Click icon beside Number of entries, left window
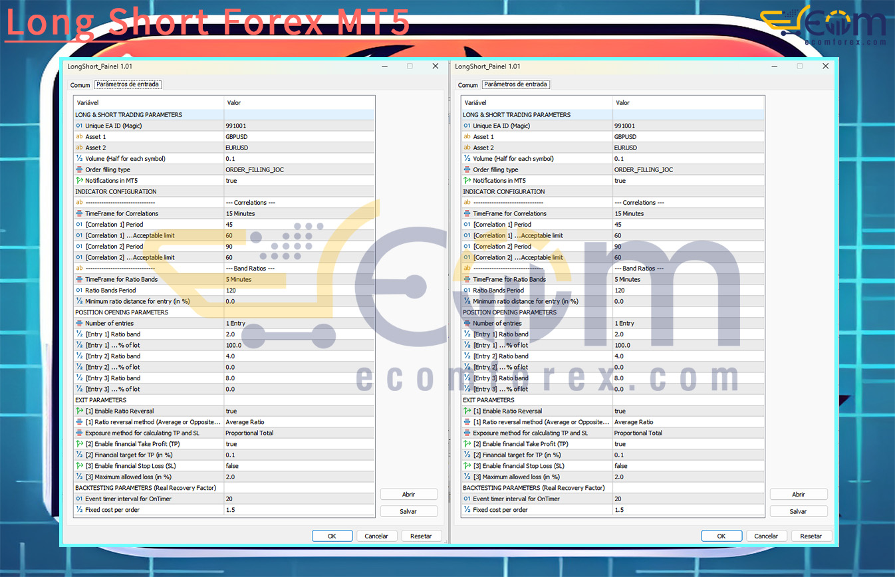The width and height of the screenshot is (895, 577). [79, 323]
